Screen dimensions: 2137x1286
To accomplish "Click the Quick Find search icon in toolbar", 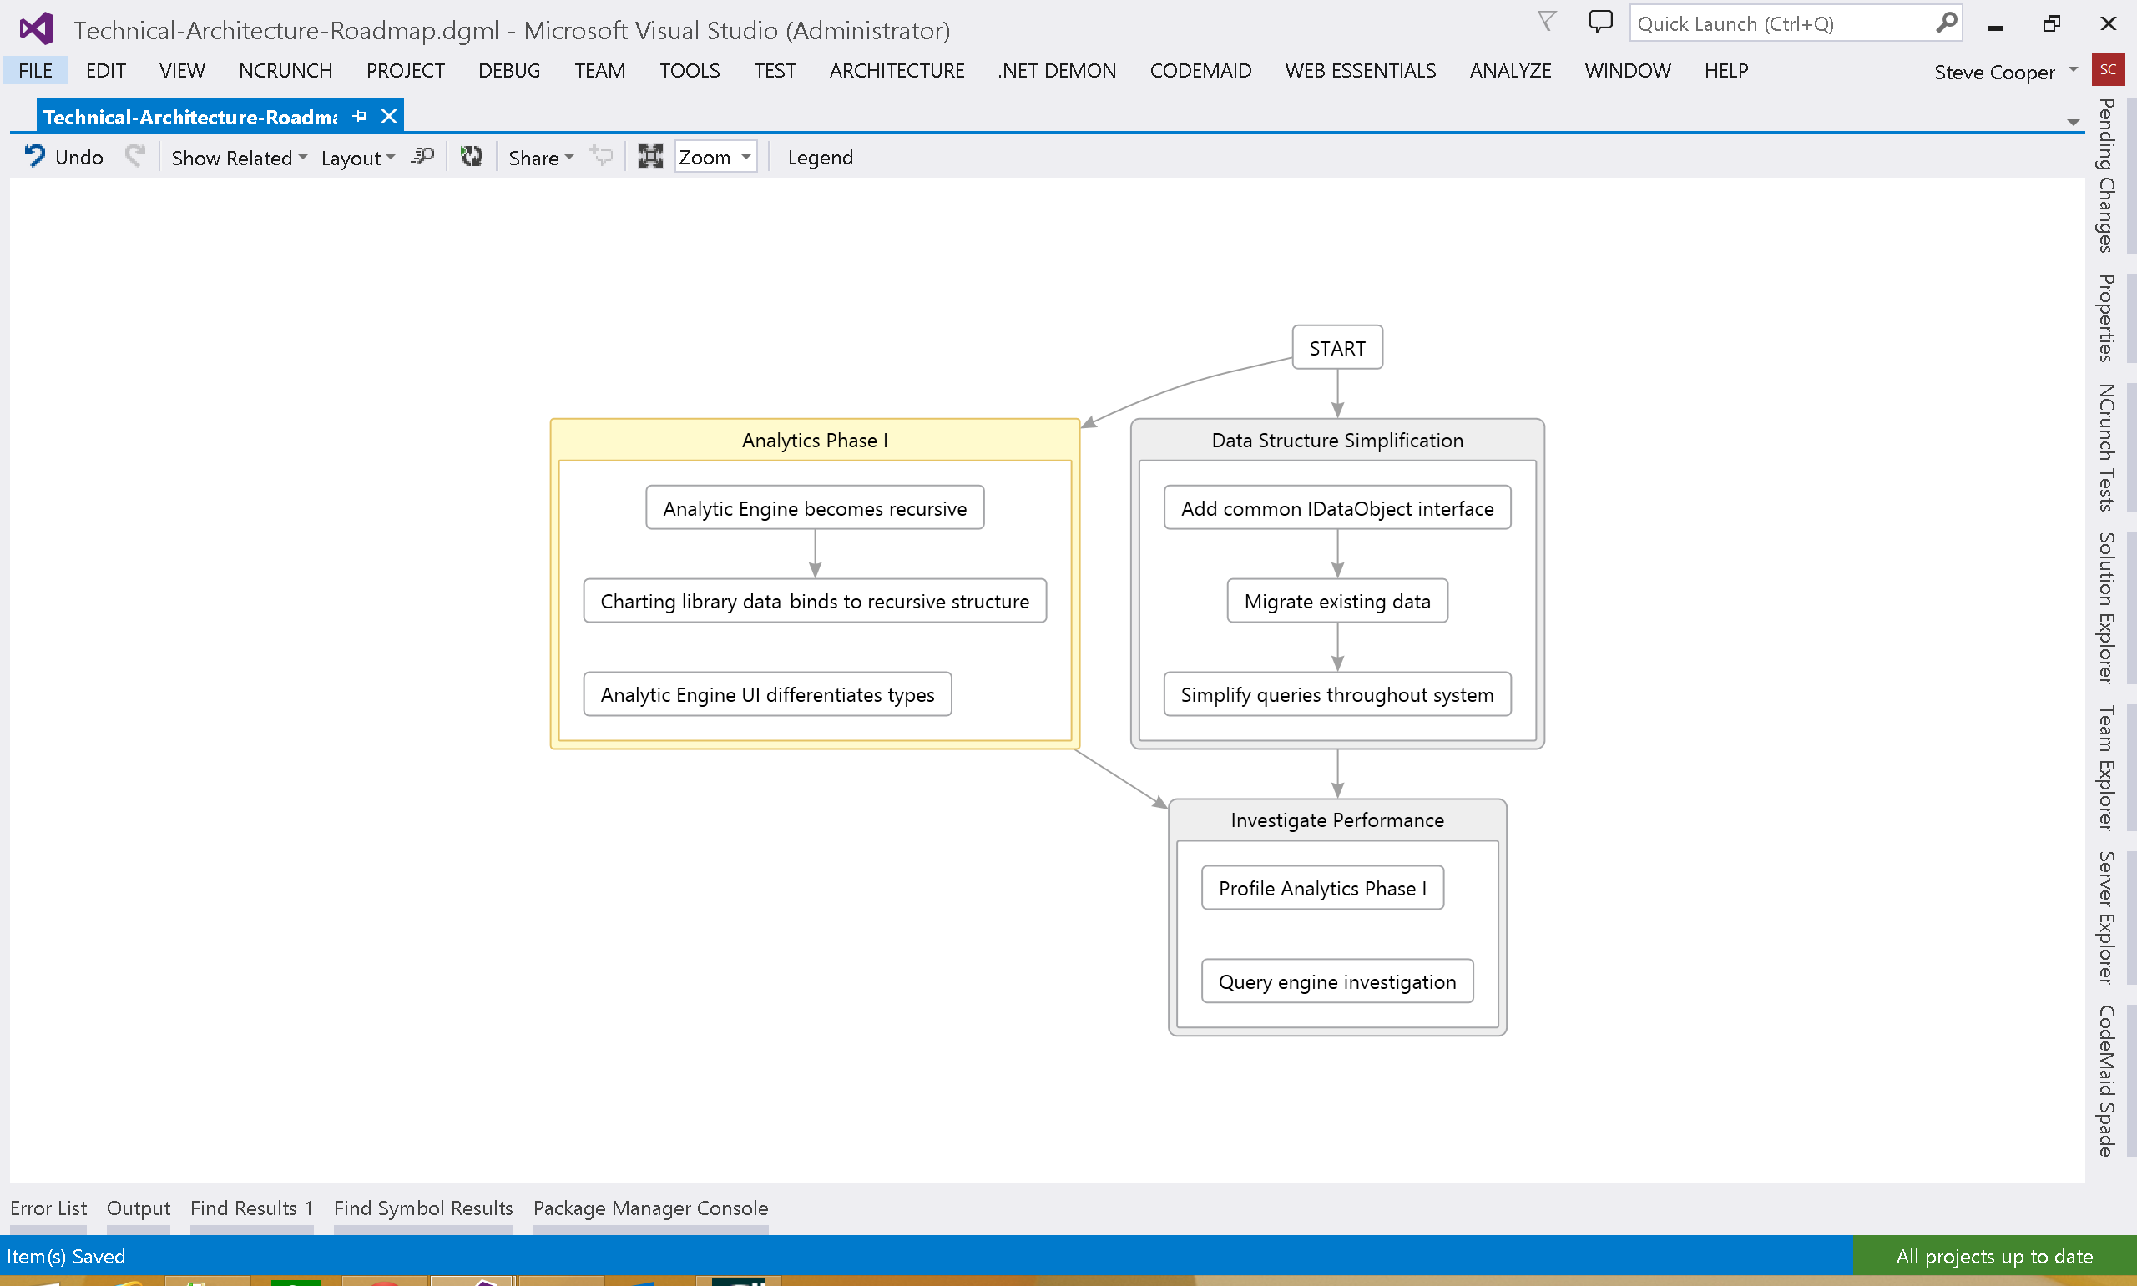I will [422, 156].
